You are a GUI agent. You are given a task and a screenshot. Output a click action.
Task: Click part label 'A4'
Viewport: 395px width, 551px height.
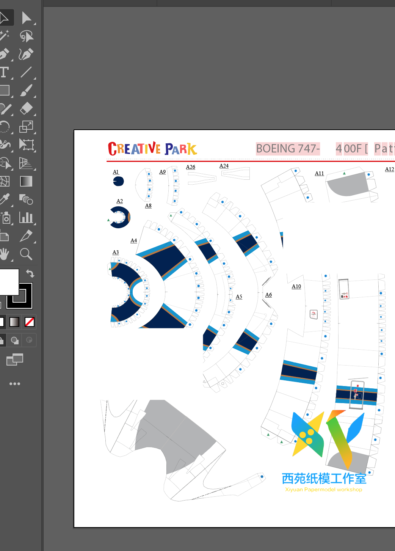pyautogui.click(x=133, y=240)
